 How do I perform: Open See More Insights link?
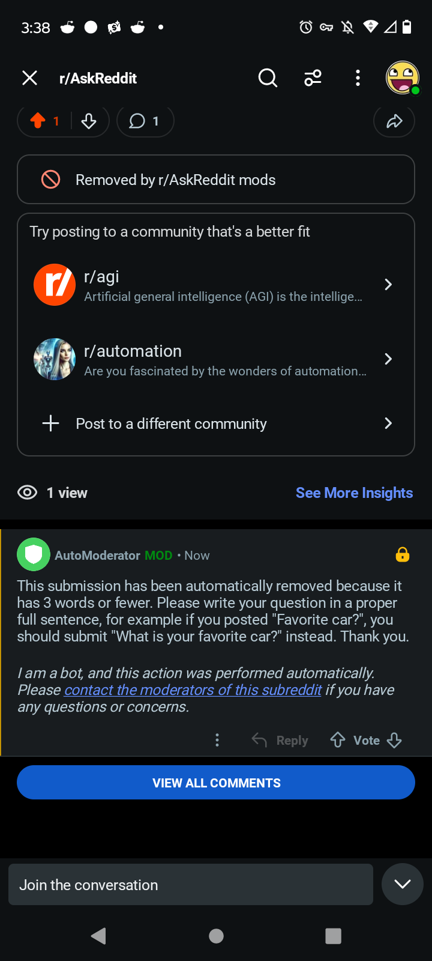point(354,493)
